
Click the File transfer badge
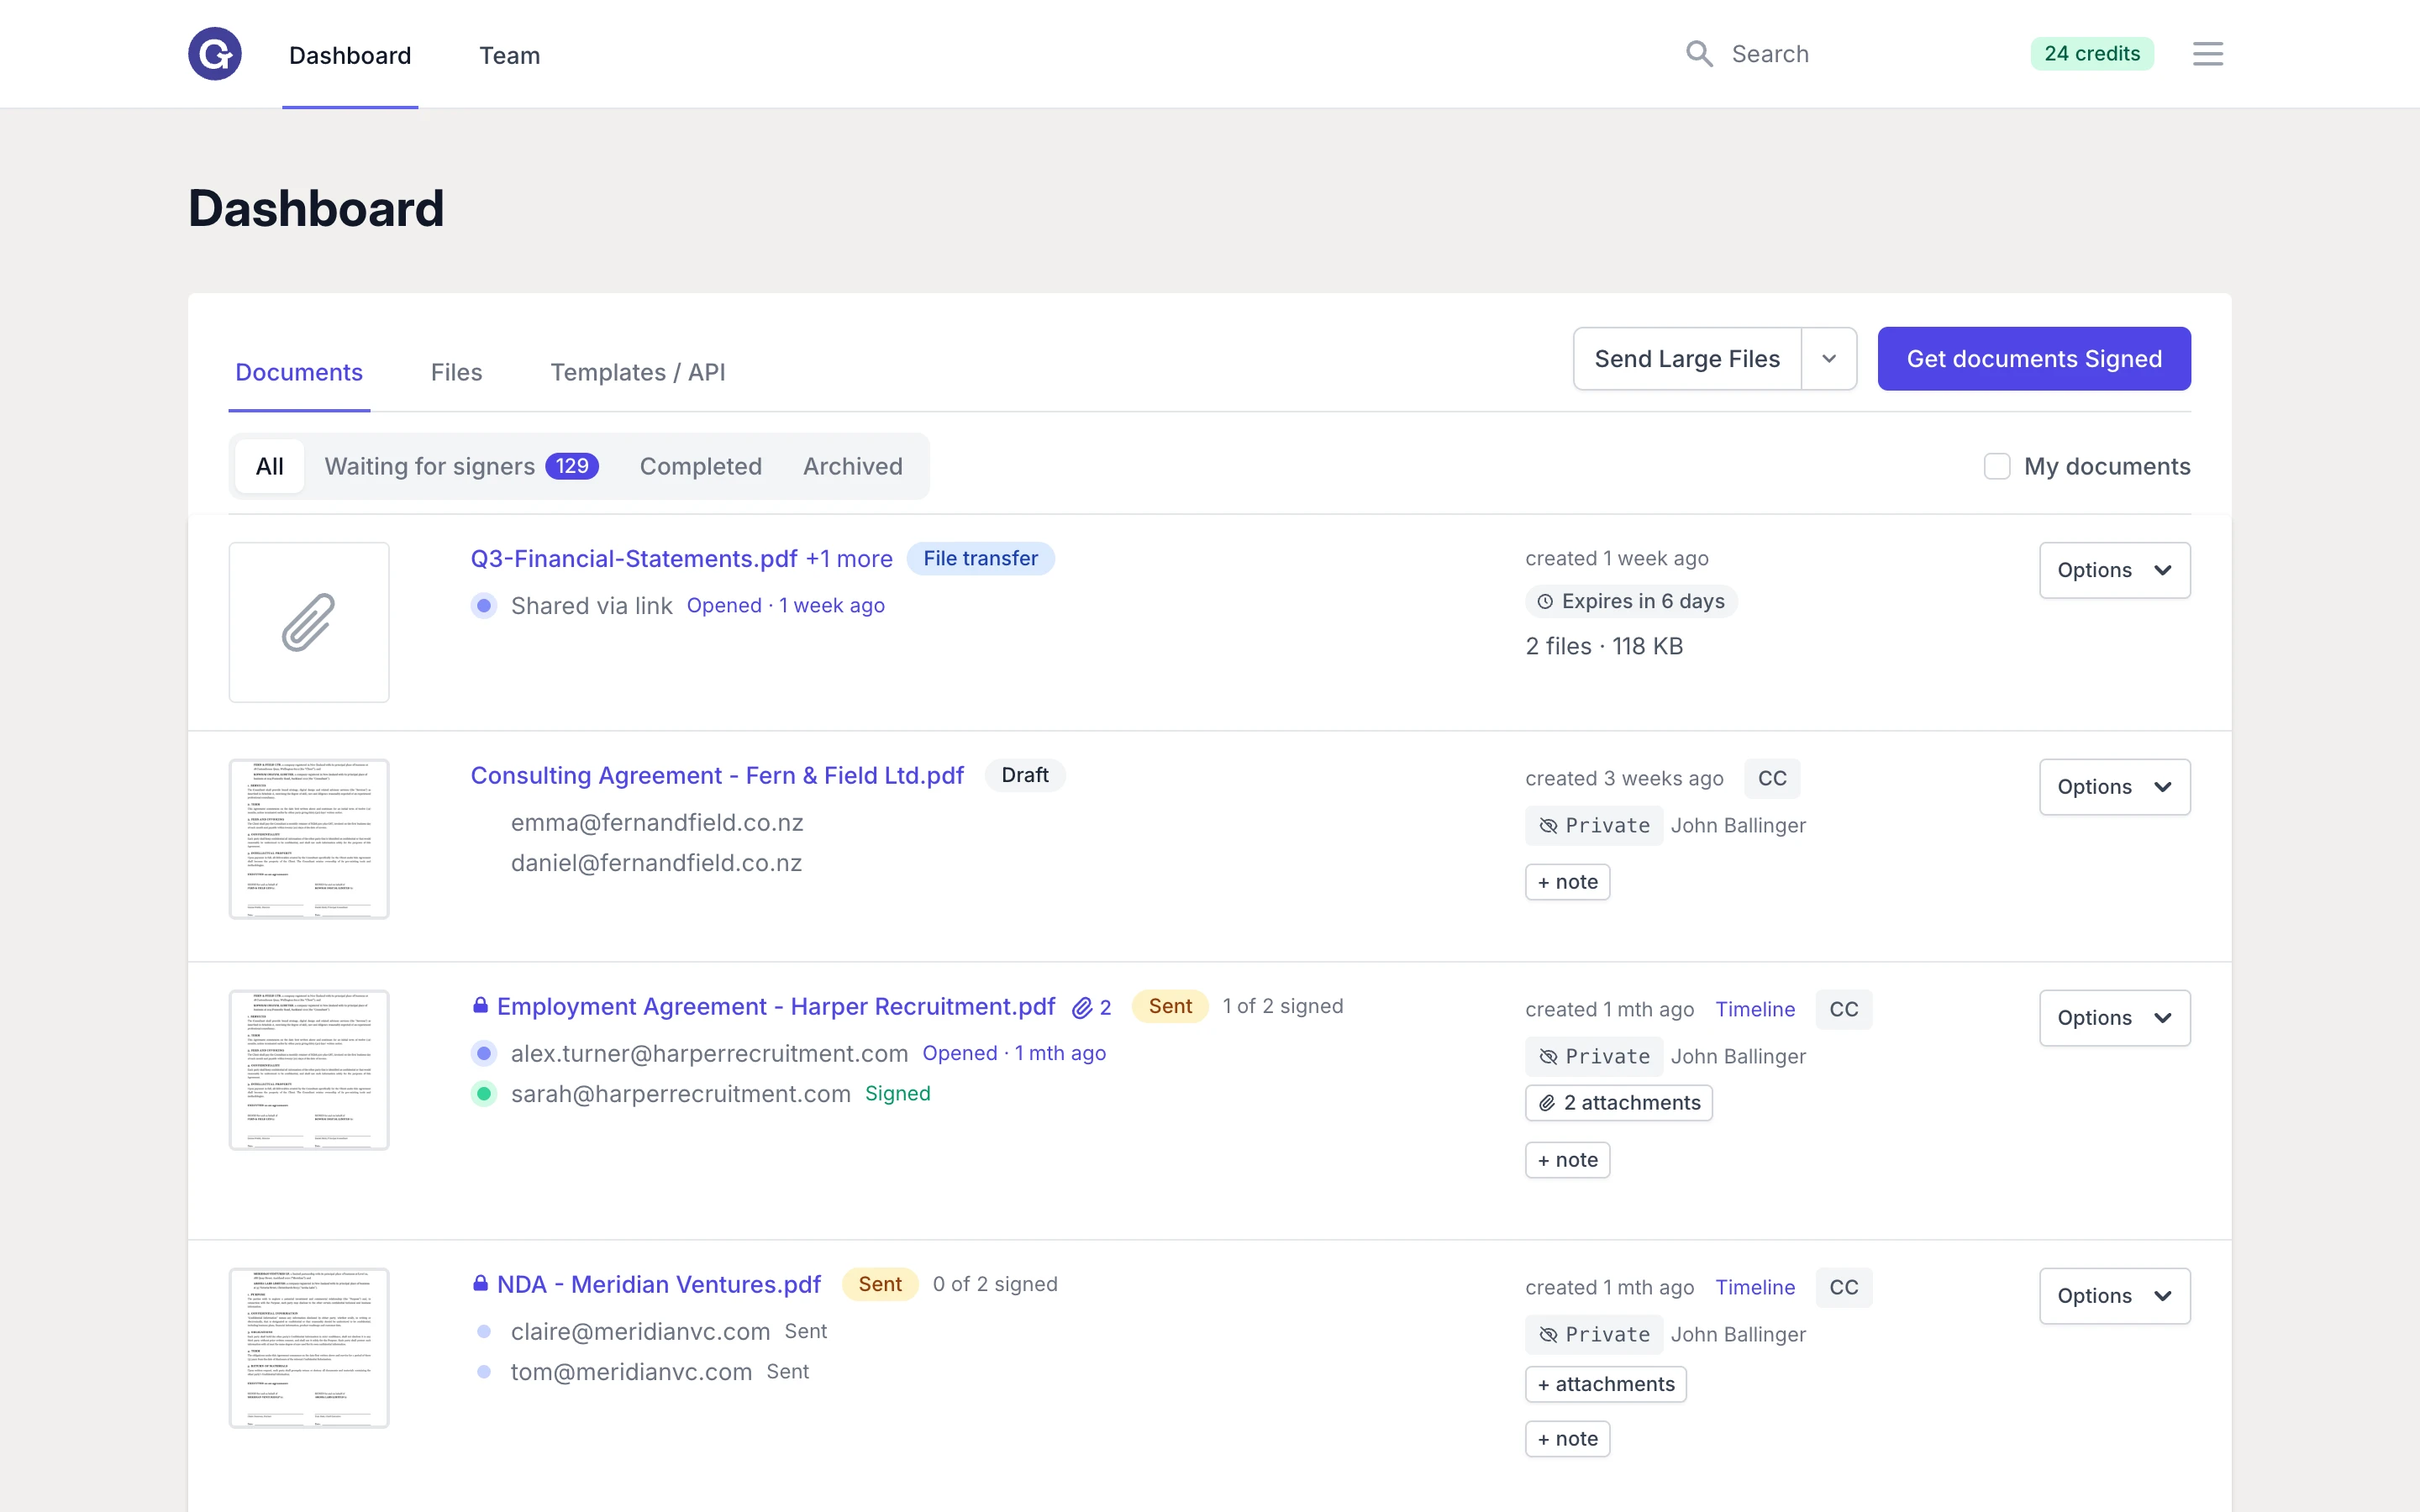980,558
